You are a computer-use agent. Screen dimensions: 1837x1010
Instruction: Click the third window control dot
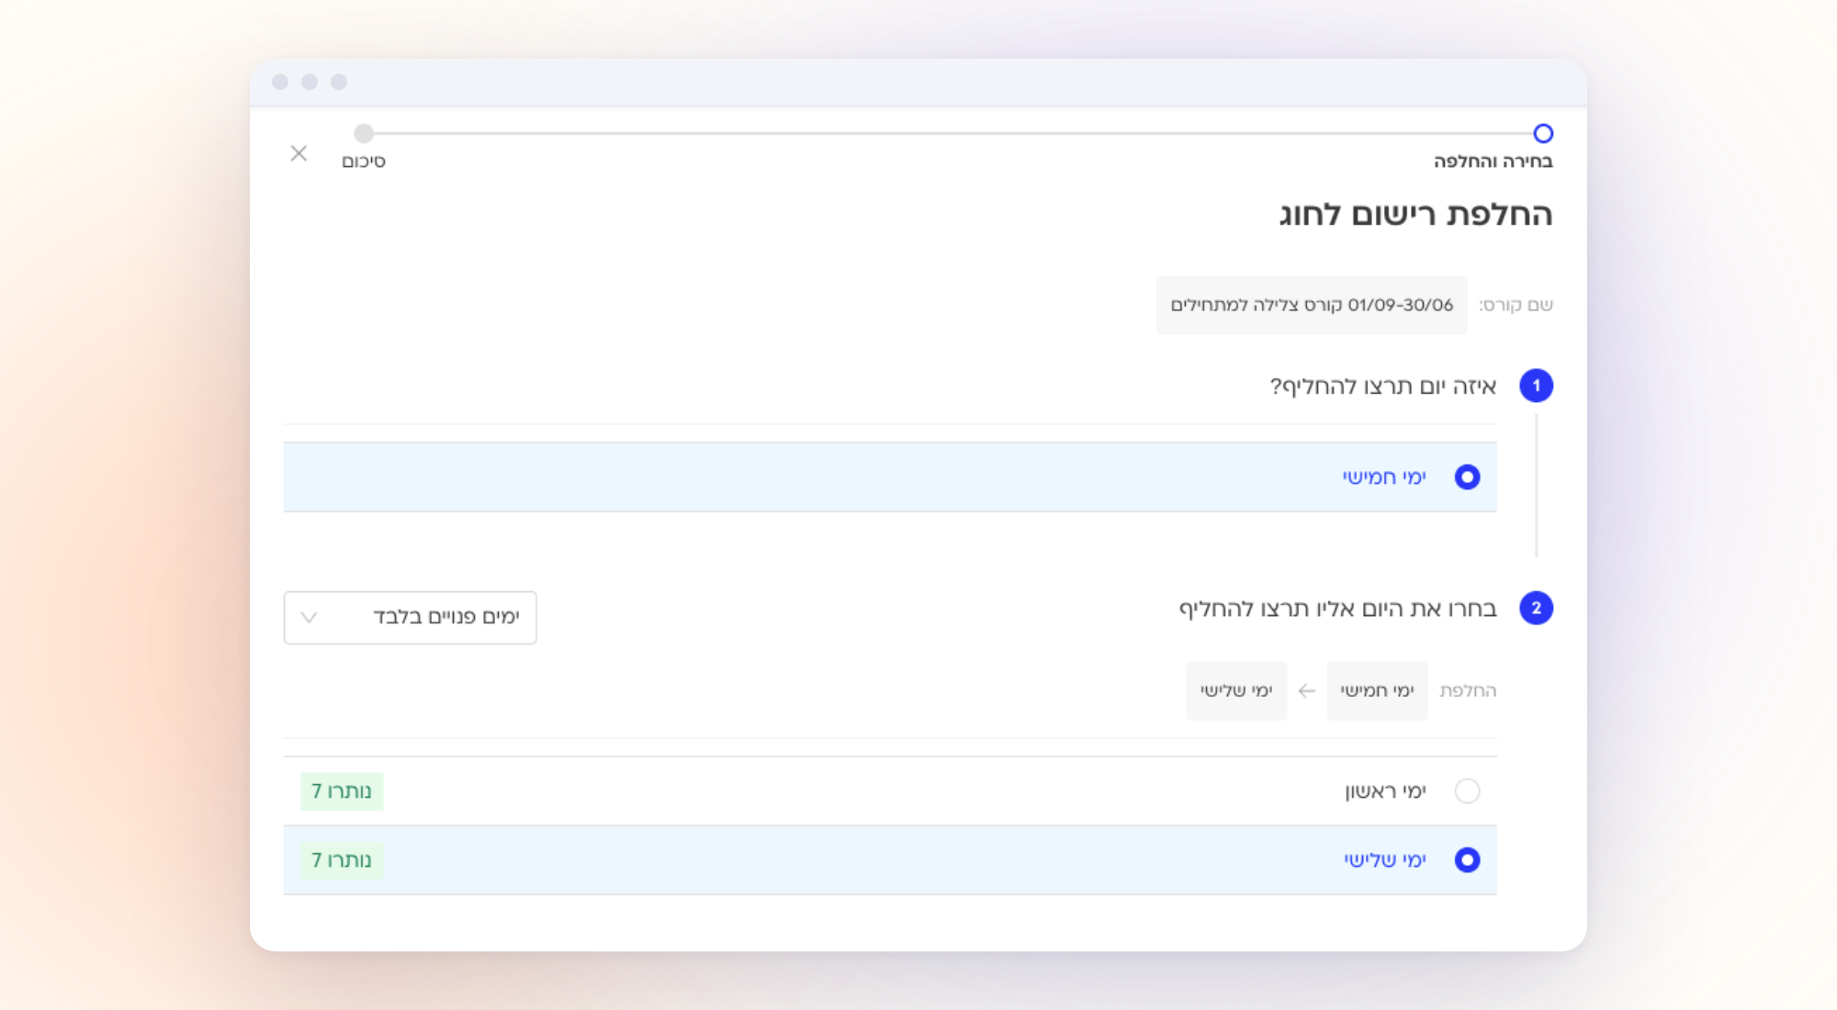click(339, 82)
